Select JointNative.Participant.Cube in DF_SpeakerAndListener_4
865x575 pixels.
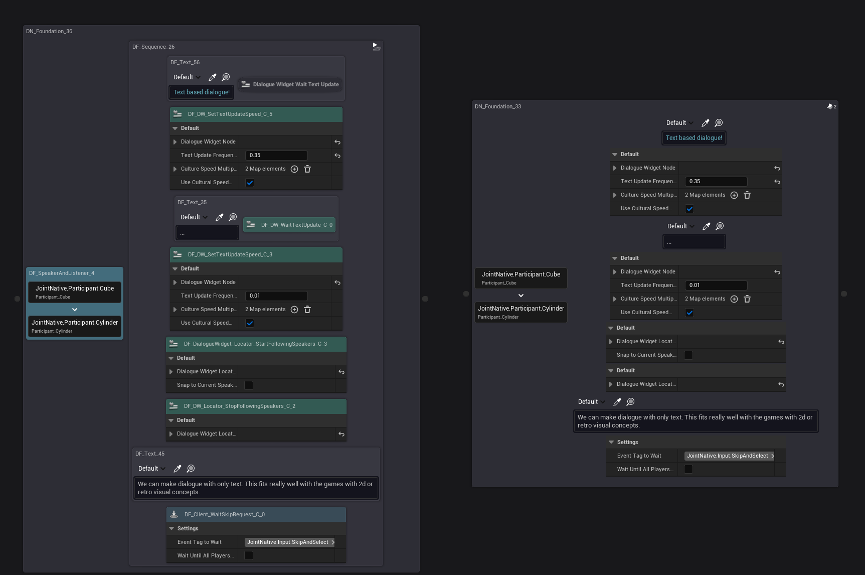click(x=75, y=292)
